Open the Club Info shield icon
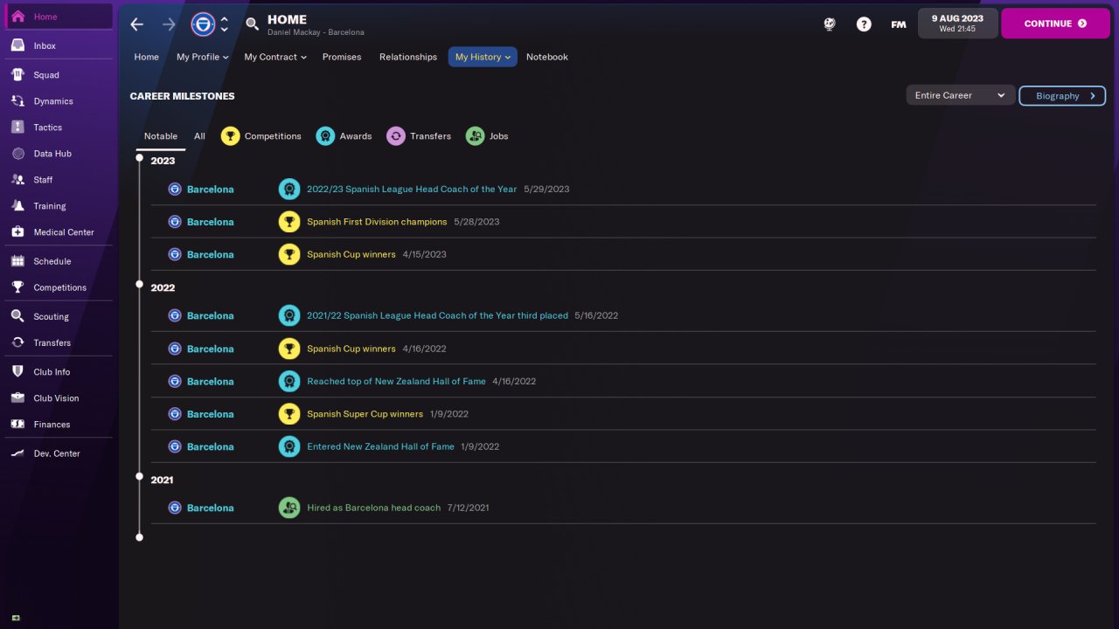The width and height of the screenshot is (1119, 629). 17,372
